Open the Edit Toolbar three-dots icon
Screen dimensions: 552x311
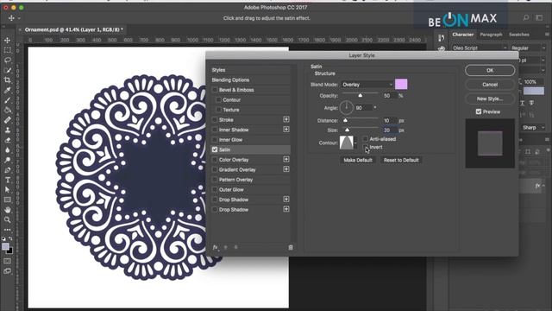(8, 230)
